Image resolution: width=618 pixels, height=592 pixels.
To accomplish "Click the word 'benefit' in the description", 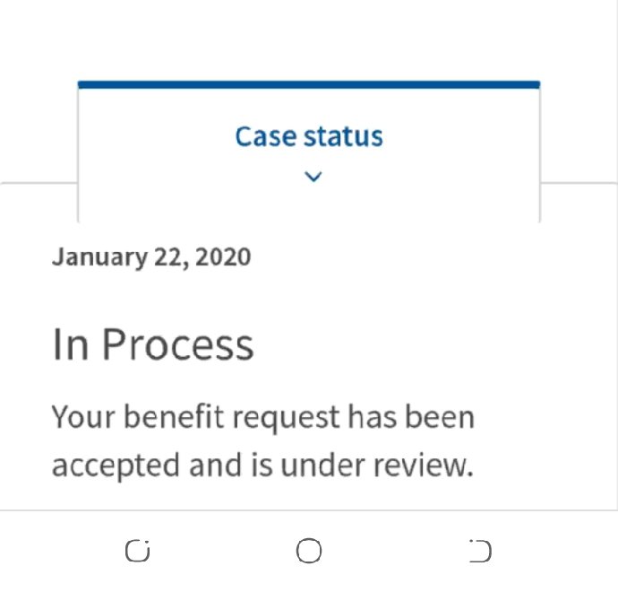I will (174, 417).
